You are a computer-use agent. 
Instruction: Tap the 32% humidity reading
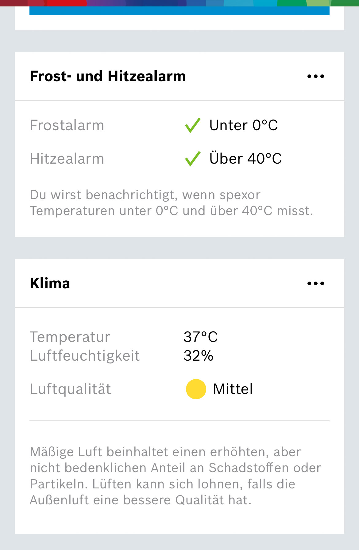(x=198, y=356)
